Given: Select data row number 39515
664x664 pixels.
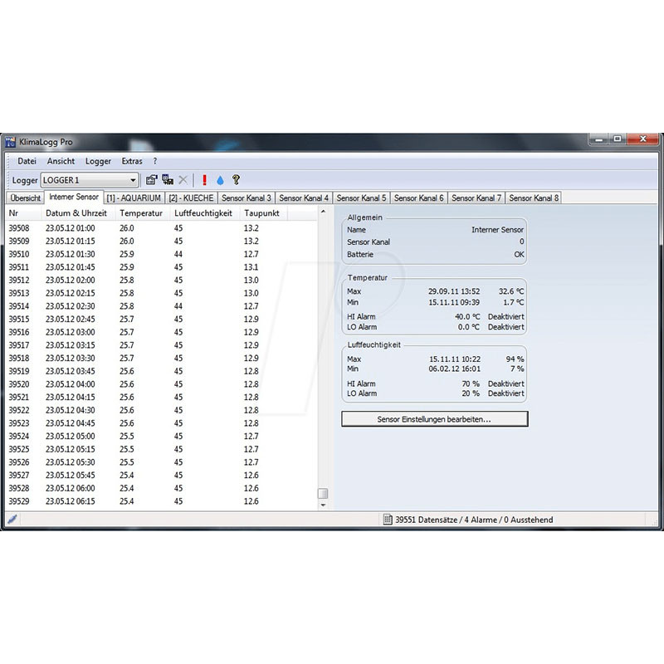Looking at the screenshot, I should pyautogui.click(x=161, y=319).
